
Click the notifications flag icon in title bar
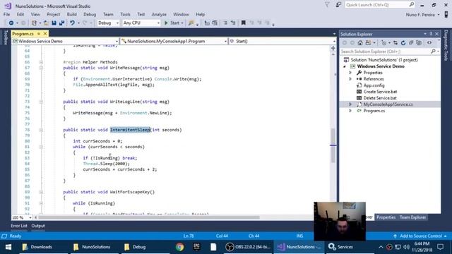click(x=327, y=5)
